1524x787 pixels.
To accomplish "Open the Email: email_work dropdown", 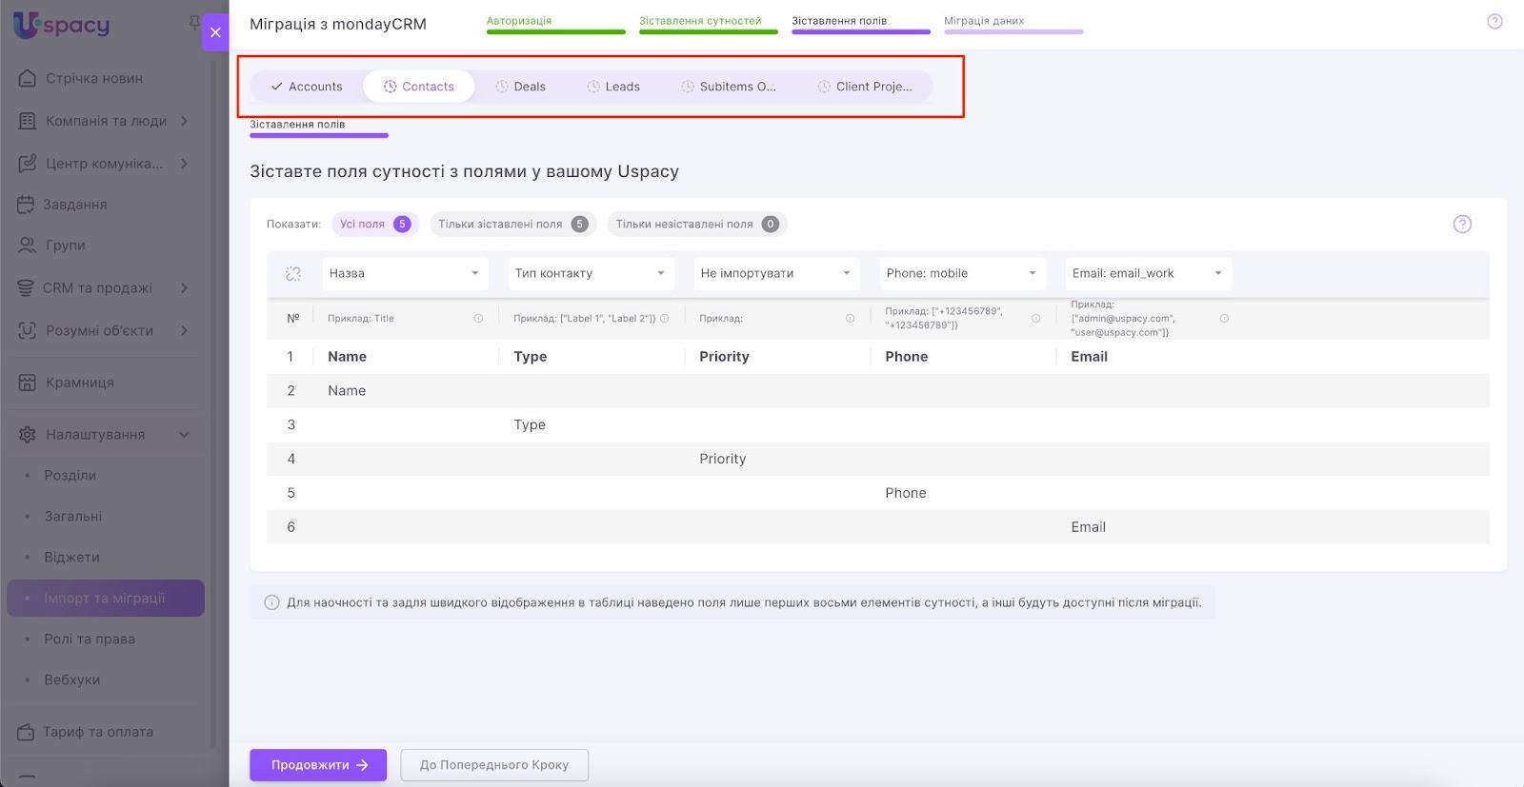I will pyautogui.click(x=1147, y=274).
